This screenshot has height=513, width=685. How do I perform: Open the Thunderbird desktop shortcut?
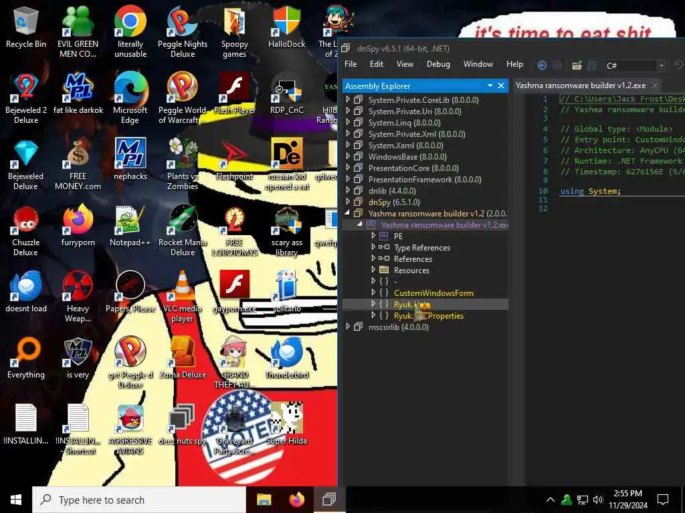coord(286,359)
